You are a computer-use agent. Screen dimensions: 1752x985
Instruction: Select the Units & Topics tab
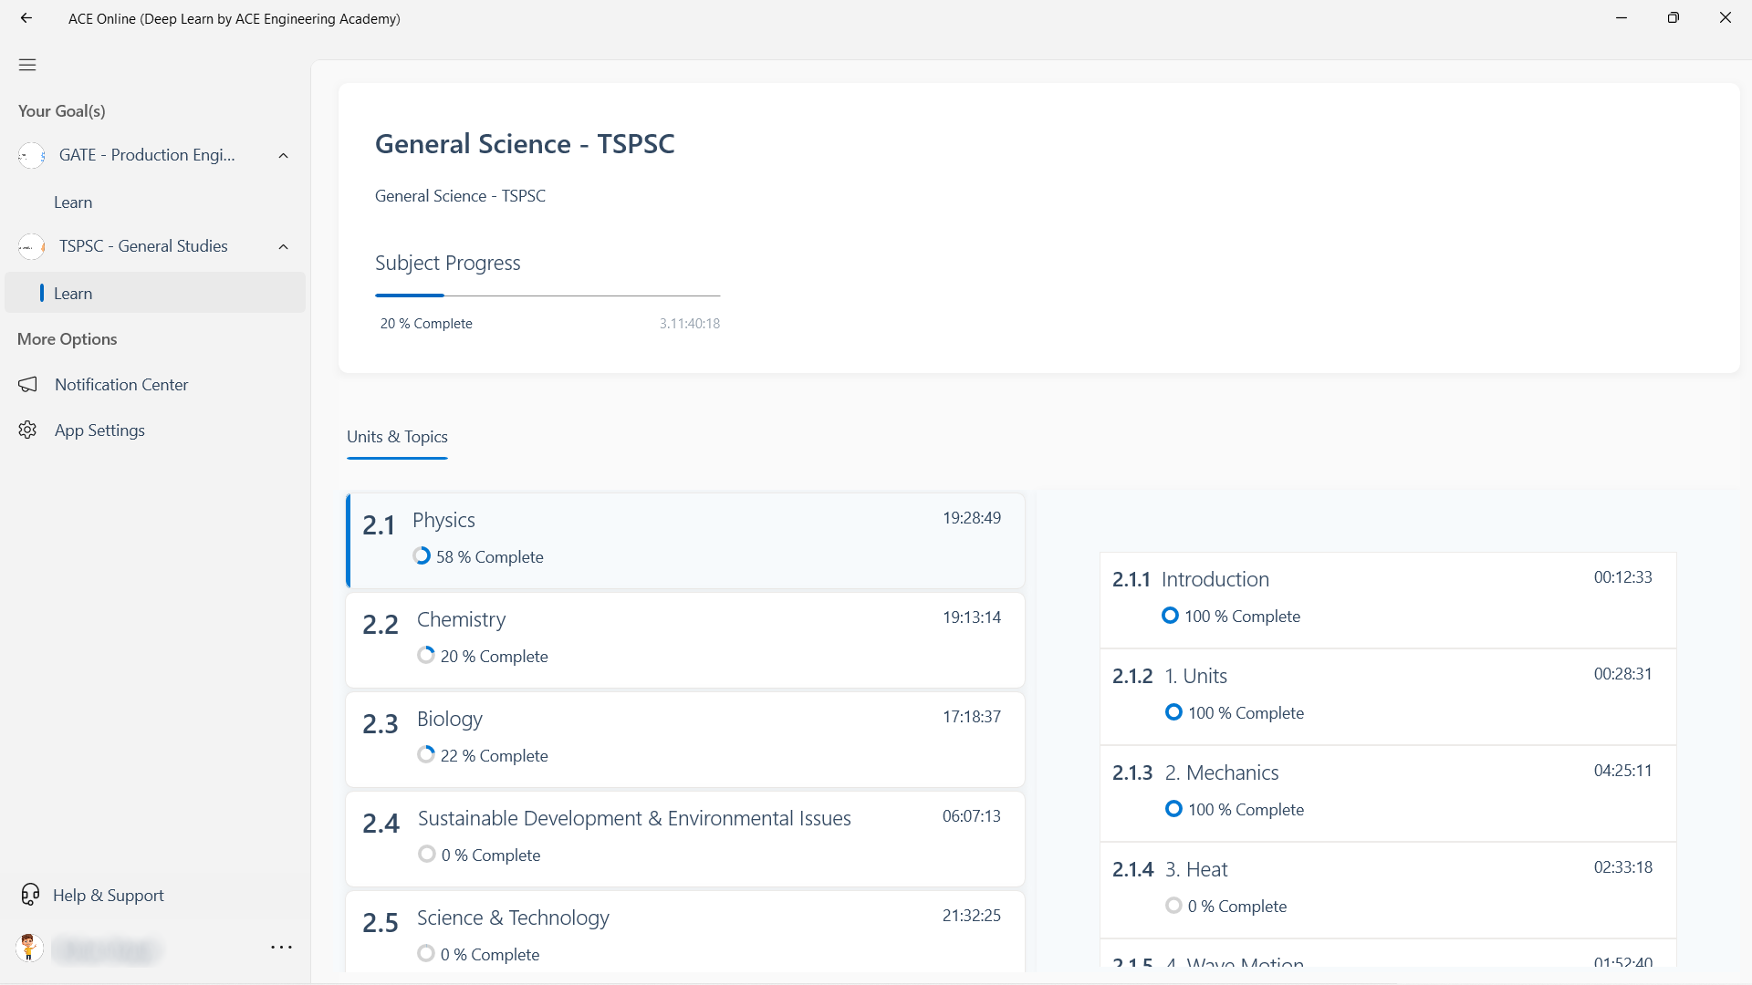[397, 437]
